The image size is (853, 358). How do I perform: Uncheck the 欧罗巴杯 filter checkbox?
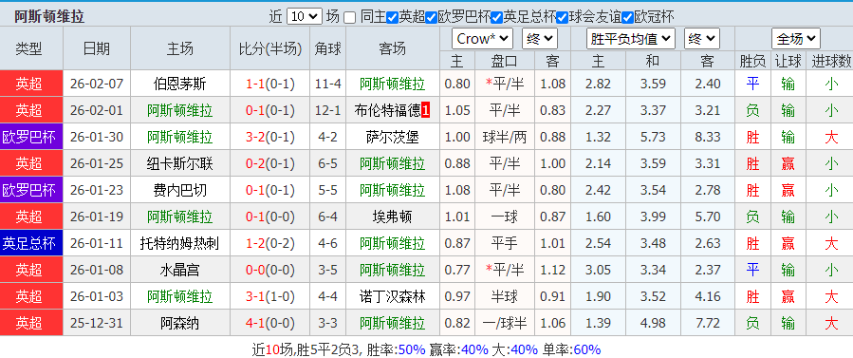coord(432,17)
